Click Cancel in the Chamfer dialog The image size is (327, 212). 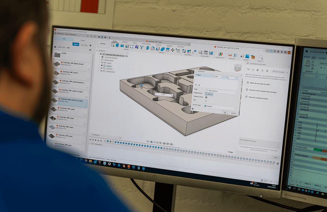click(233, 113)
